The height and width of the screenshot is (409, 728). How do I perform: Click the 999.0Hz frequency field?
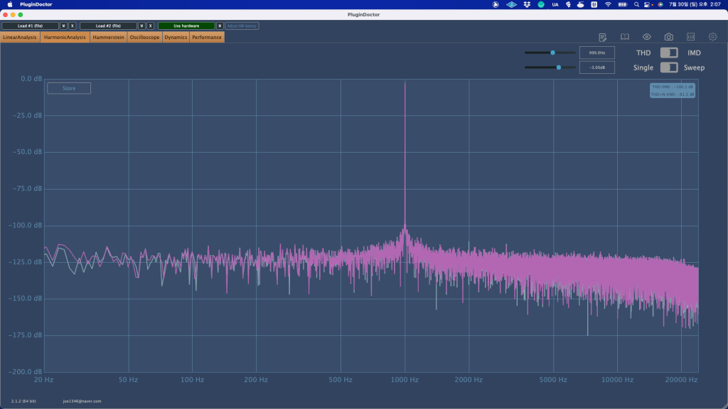click(x=597, y=53)
